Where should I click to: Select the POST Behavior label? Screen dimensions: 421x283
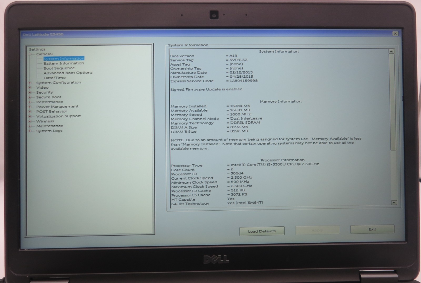52,111
